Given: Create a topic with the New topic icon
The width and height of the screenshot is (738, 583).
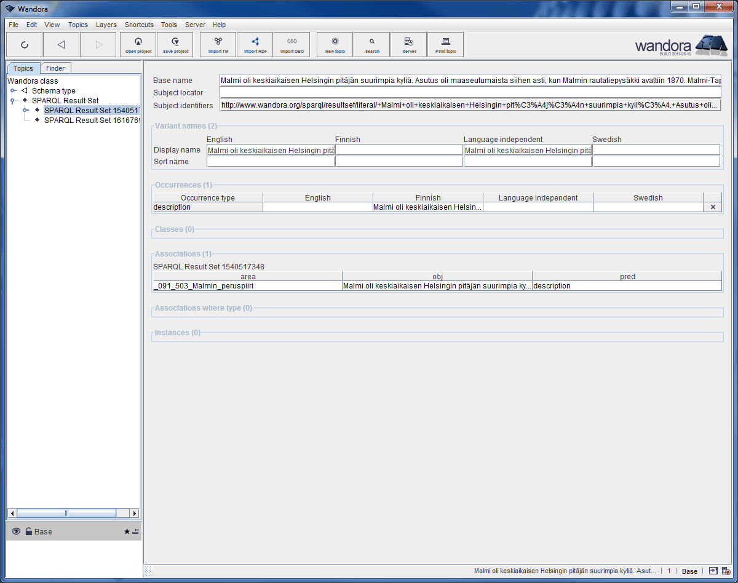Looking at the screenshot, I should tap(334, 44).
